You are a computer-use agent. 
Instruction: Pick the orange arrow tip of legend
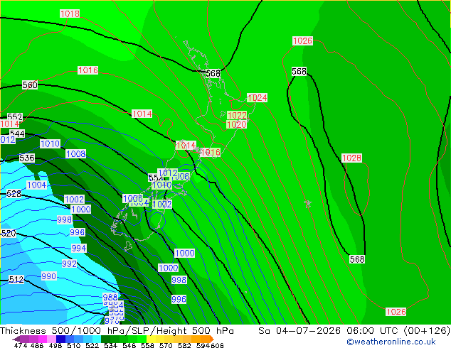[212, 339]
